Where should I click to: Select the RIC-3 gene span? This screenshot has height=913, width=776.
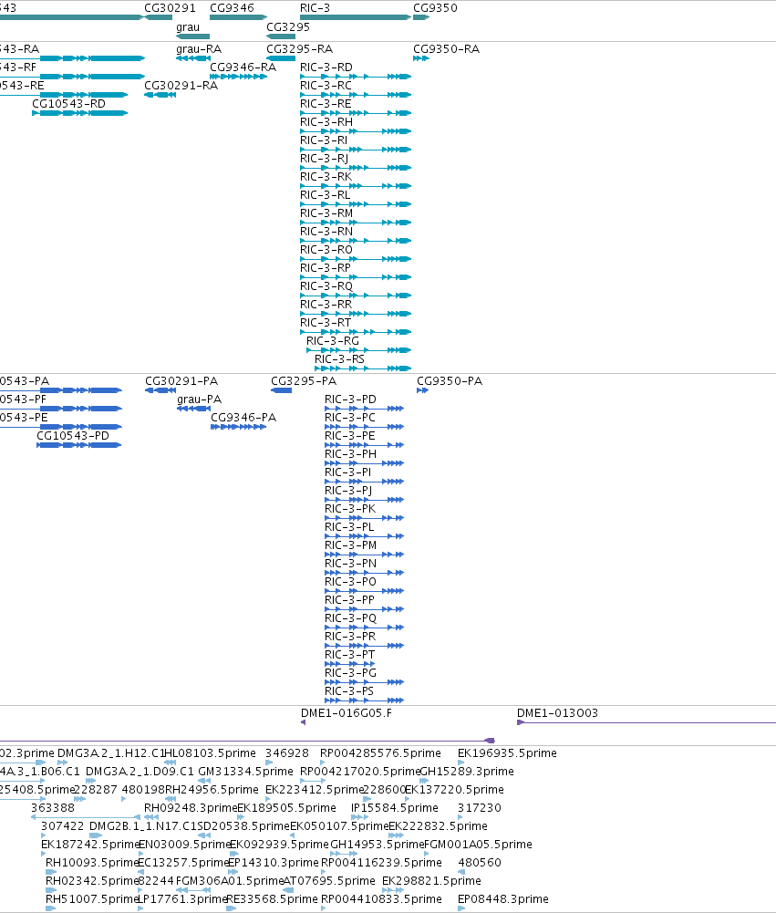coord(356,17)
